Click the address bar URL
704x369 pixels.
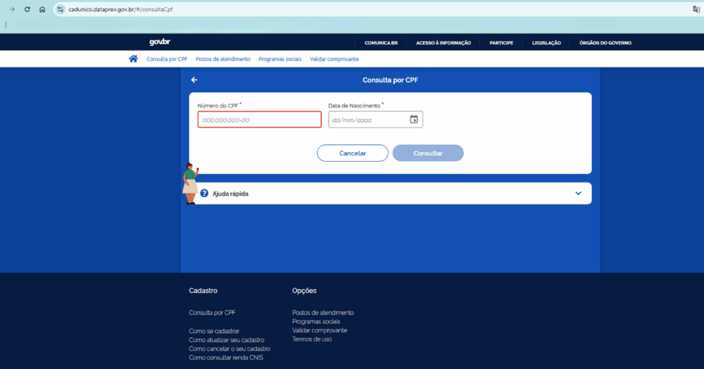[120, 9]
